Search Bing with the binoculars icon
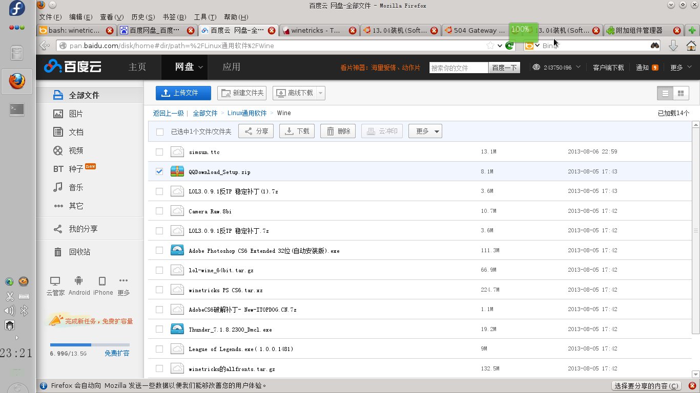The height and width of the screenshot is (393, 700). coord(655,46)
